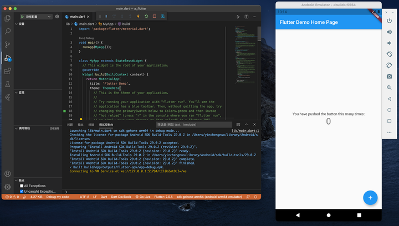Open Dart DevTools from the status bar
This screenshot has width=399, height=226.
click(x=121, y=197)
